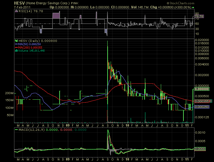Click the 10 level on RSI axis
The image size is (214, 162).
pos(197,34)
